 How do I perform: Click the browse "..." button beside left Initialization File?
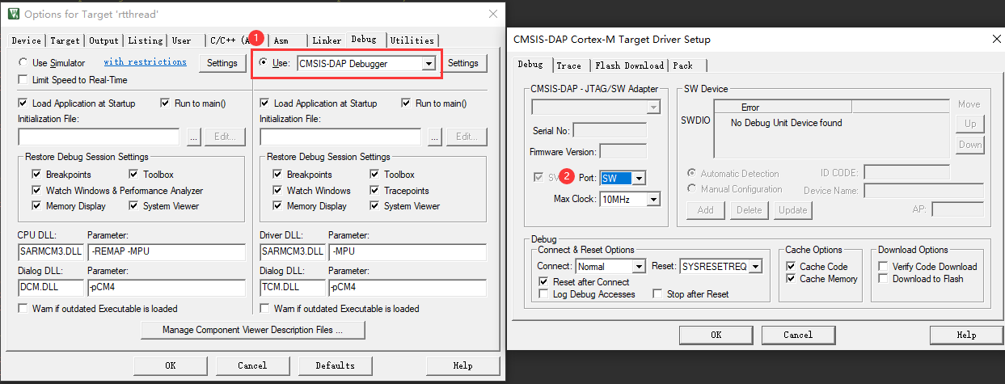pos(193,137)
